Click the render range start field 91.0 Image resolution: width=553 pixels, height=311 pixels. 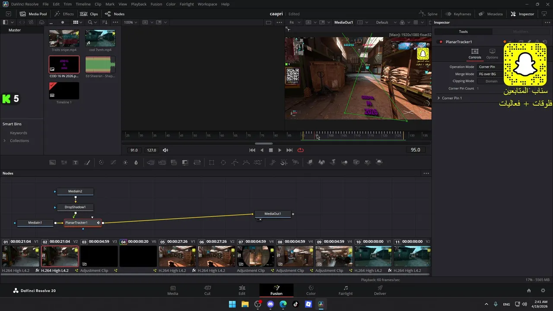(x=134, y=150)
